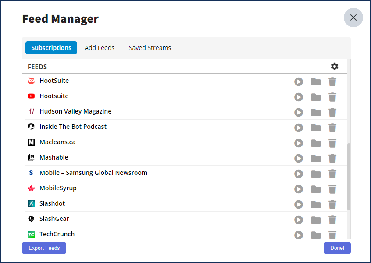The width and height of the screenshot is (371, 263).
Task: Close the Feed Manager dialog
Action: [x=353, y=18]
